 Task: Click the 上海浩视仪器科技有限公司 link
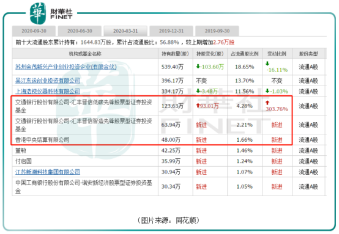[x=48, y=91]
